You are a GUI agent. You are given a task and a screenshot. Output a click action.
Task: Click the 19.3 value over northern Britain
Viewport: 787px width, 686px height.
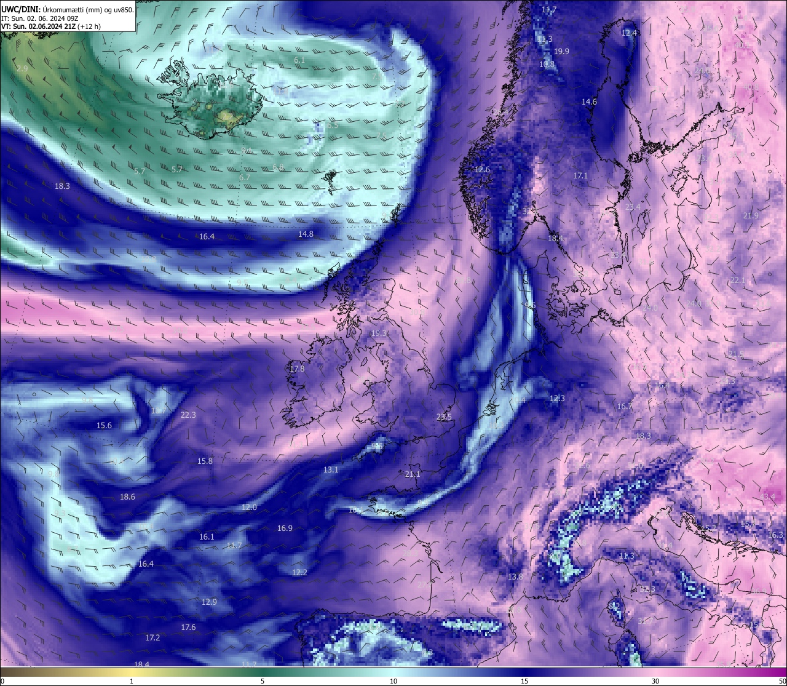click(379, 333)
